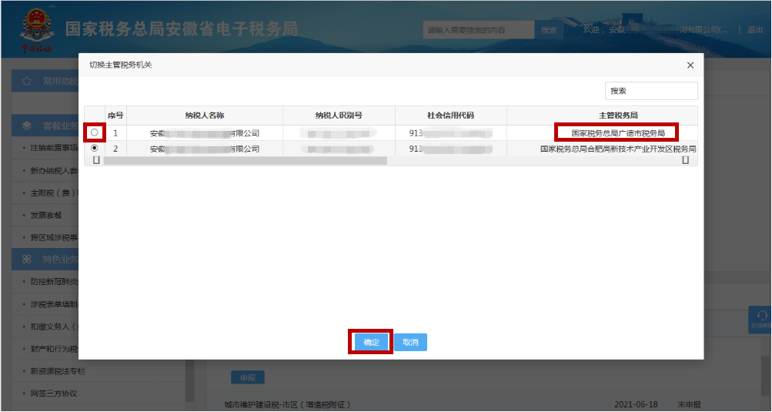Open 扣缴义务人 sidebar item
The width and height of the screenshot is (772, 412).
[x=54, y=327]
